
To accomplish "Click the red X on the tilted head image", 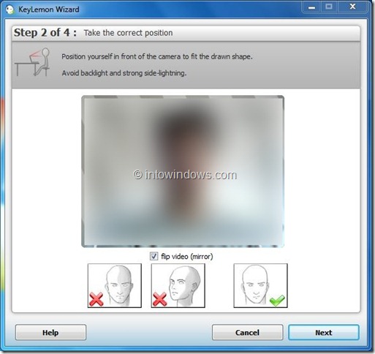I will 159,299.
